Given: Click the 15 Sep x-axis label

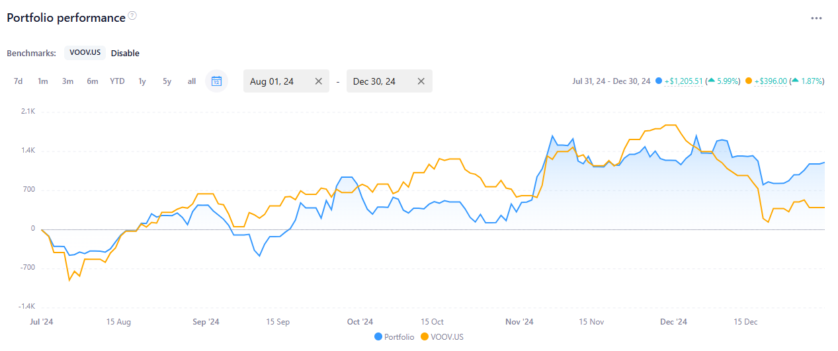Looking at the screenshot, I should tap(278, 322).
